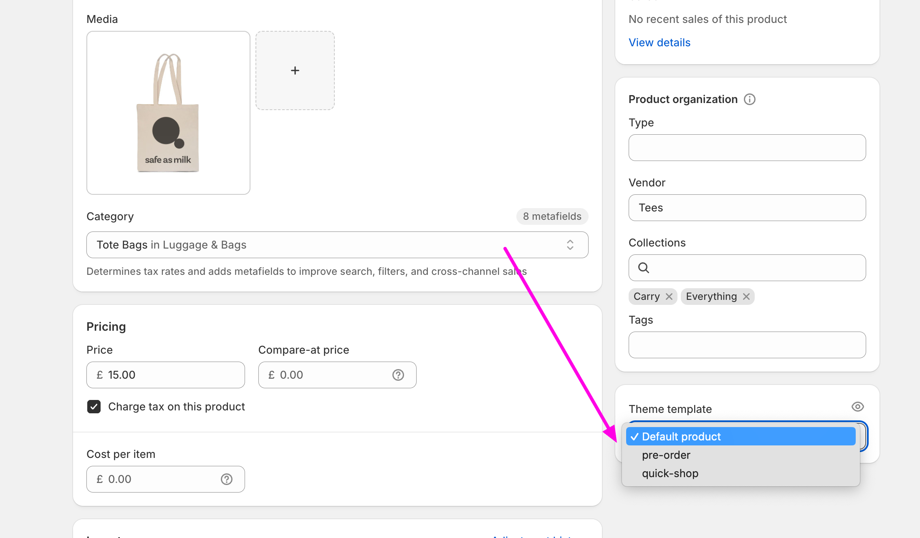920x538 pixels.
Task: Toggle Charge tax on this product checkbox
Action: coord(94,407)
